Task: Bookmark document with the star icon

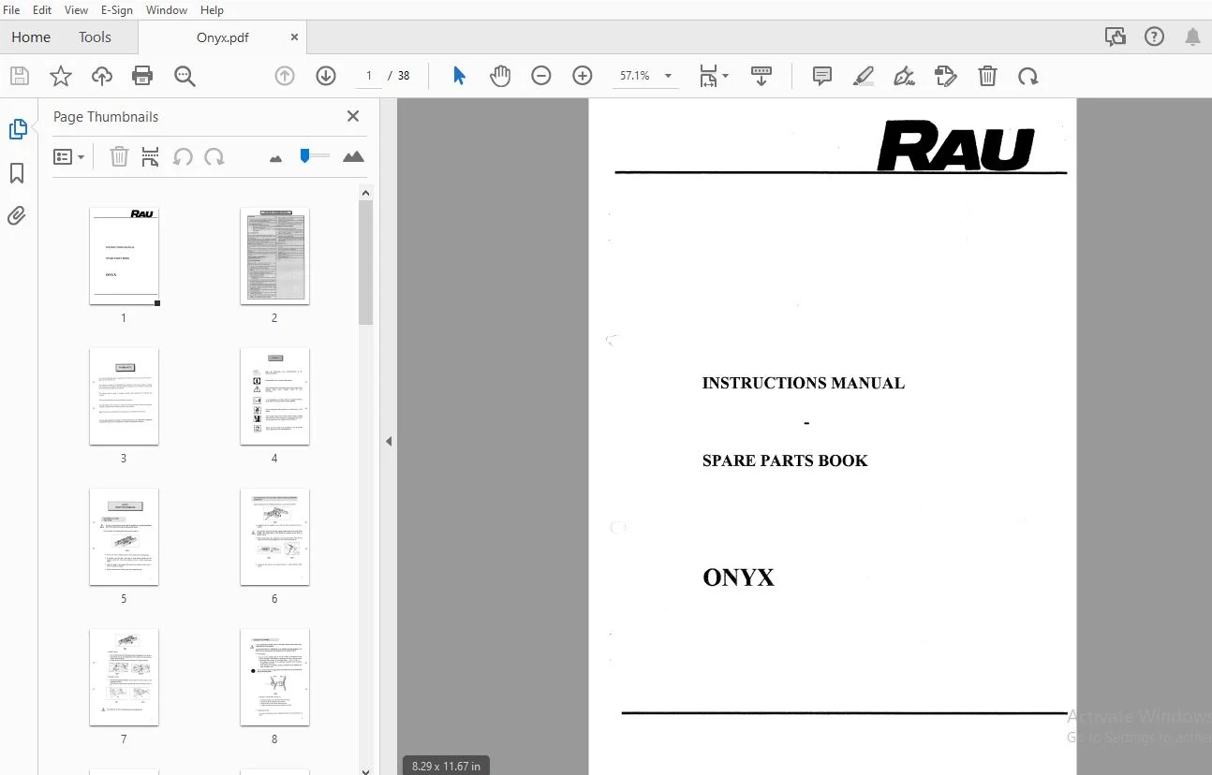Action: [x=61, y=76]
